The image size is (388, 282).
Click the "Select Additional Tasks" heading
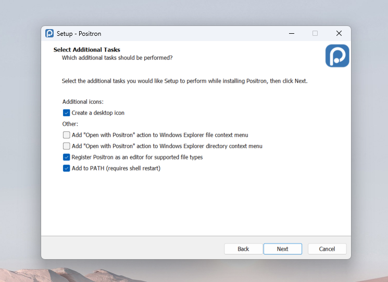coord(87,50)
